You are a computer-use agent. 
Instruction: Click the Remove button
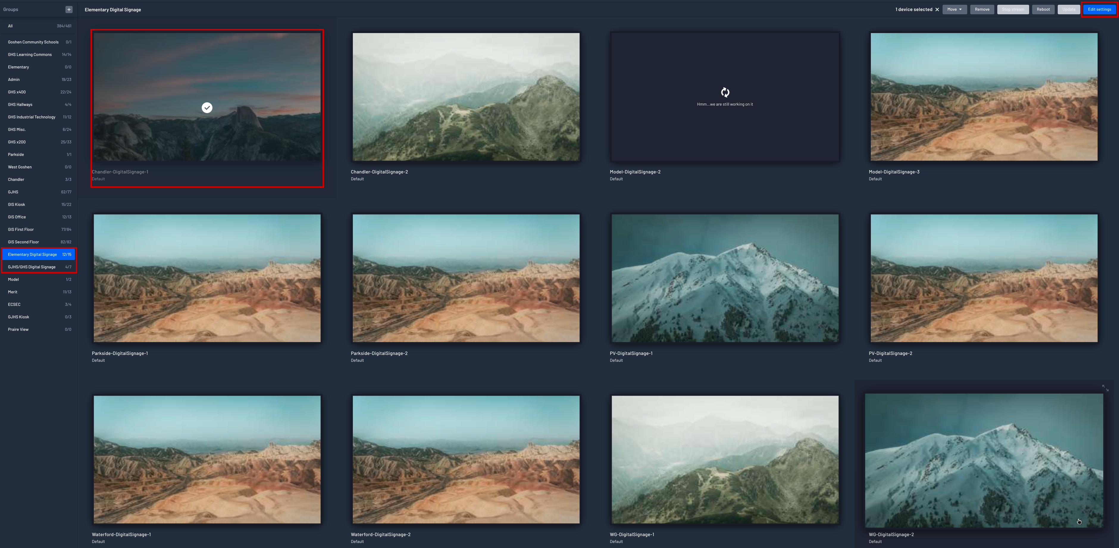[982, 10]
